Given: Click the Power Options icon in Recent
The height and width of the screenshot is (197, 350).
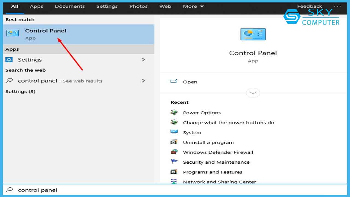Looking at the screenshot, I should [x=174, y=112].
